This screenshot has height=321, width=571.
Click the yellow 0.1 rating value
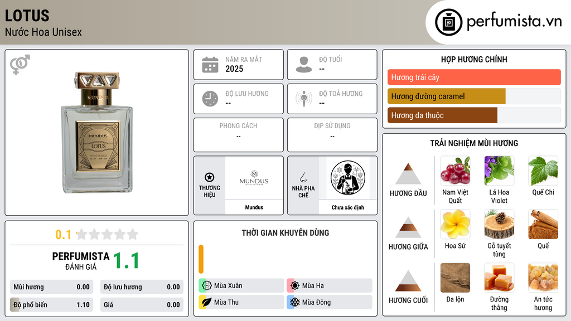[64, 235]
